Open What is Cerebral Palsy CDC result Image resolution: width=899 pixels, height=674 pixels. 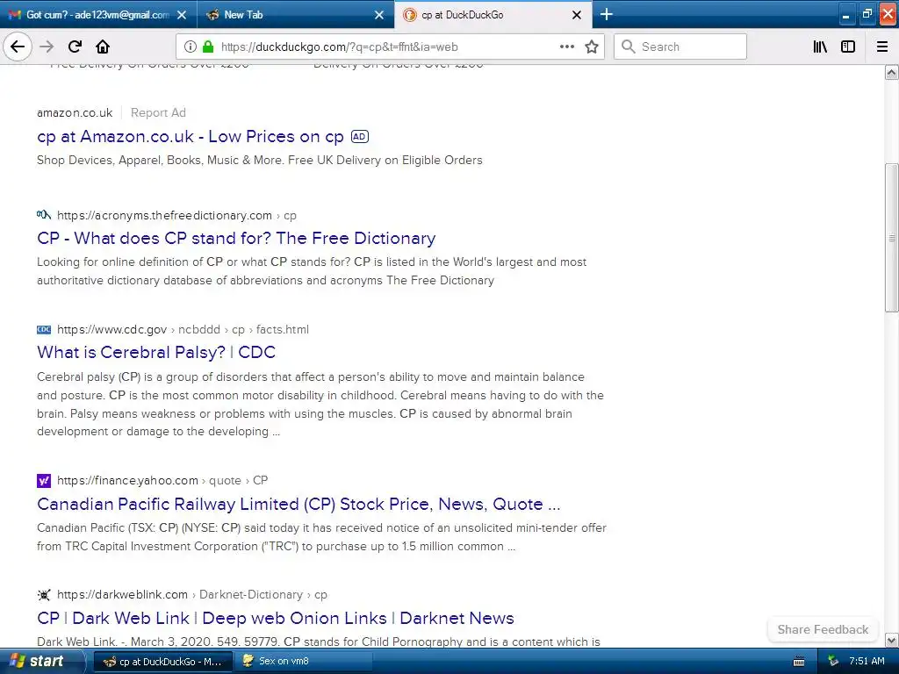pos(156,352)
